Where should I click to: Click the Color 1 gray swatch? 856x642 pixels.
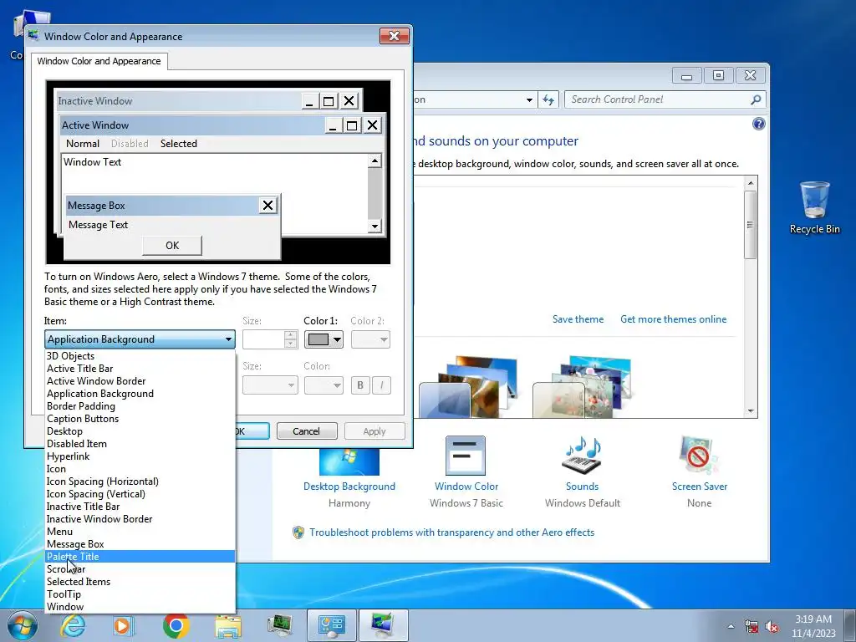(318, 339)
